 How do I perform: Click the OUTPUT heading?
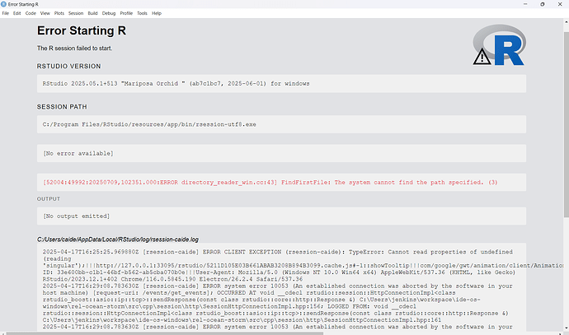49,199
